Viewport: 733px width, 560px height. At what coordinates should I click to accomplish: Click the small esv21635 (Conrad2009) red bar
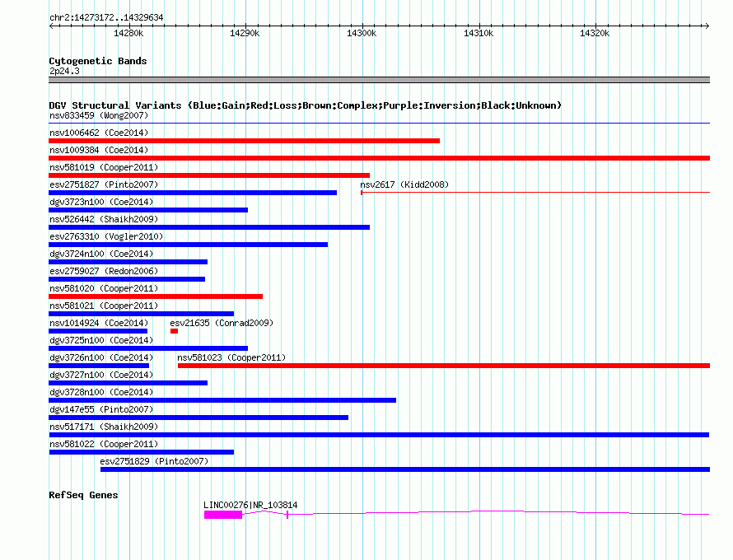tap(175, 331)
